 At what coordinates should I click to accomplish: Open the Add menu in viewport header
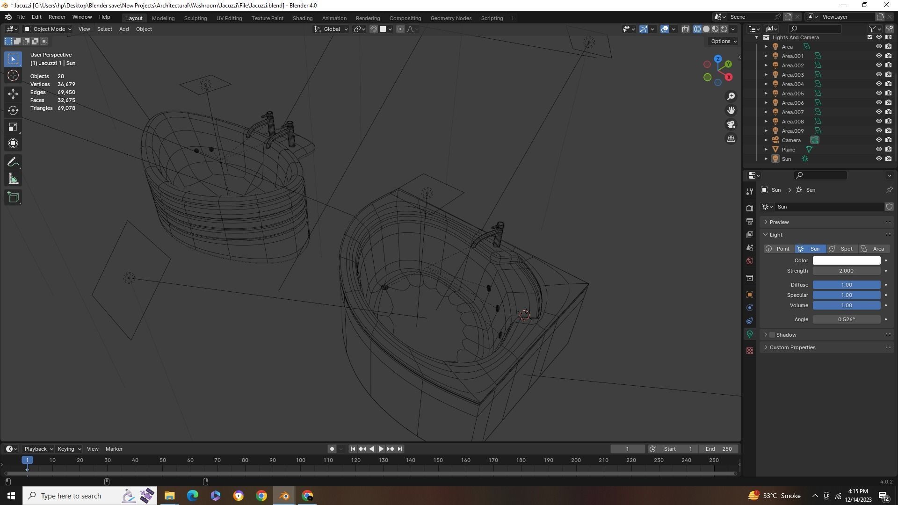pyautogui.click(x=124, y=29)
